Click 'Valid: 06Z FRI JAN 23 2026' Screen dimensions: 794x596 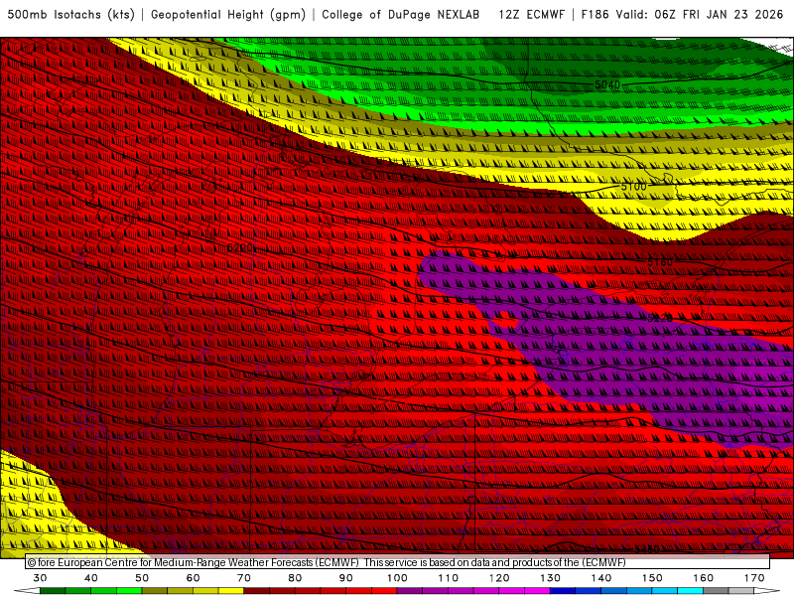(x=700, y=15)
